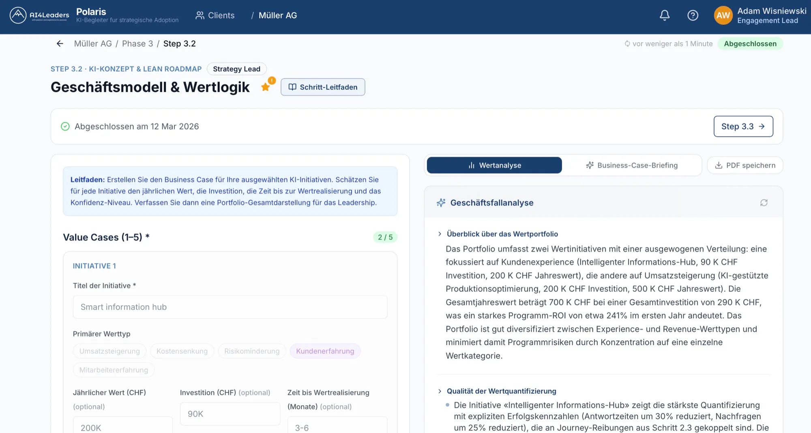Click the Zeit bis Wertrealisierung field
The image size is (811, 433).
pyautogui.click(x=337, y=425)
